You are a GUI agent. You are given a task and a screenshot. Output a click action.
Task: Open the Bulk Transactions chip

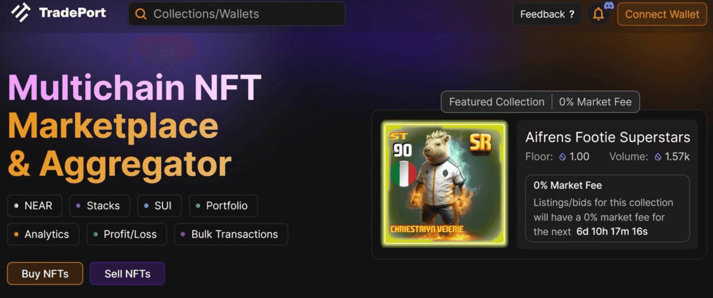pyautogui.click(x=231, y=234)
